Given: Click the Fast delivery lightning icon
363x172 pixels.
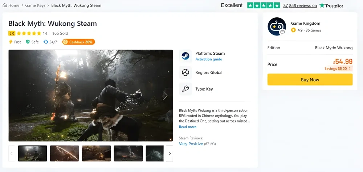Looking at the screenshot, I should tap(11, 42).
